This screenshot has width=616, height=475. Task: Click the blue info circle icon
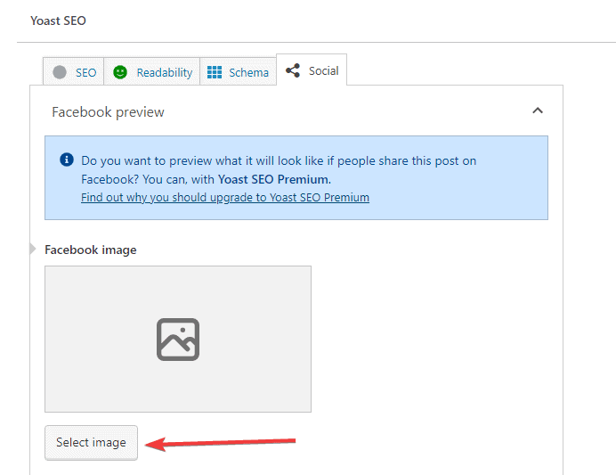pyautogui.click(x=67, y=160)
